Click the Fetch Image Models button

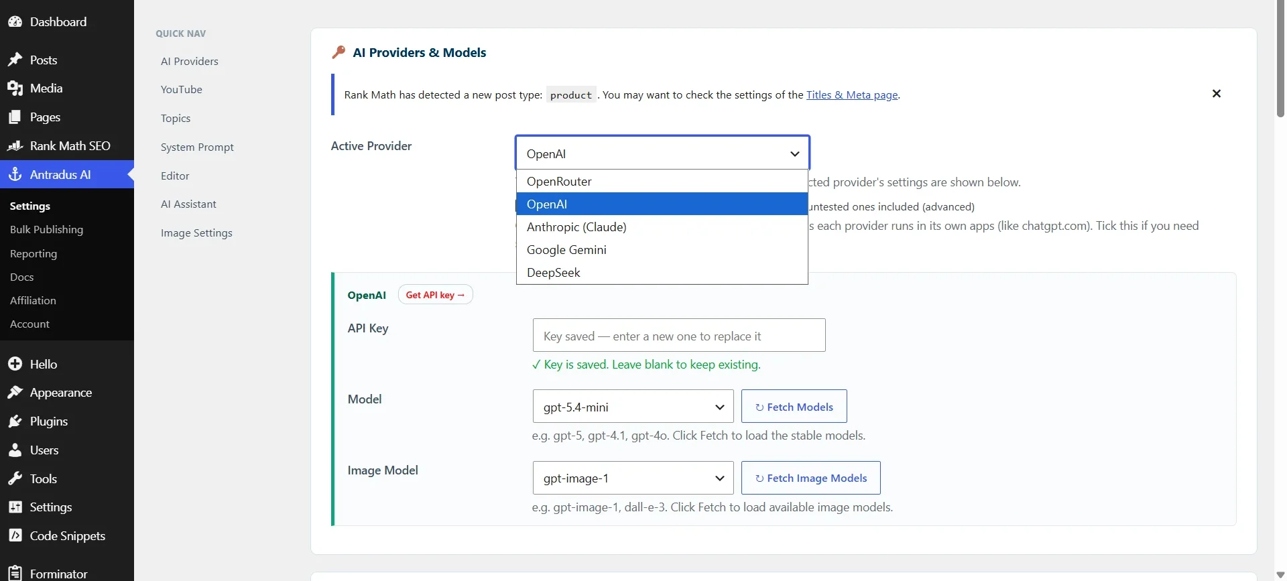click(811, 478)
